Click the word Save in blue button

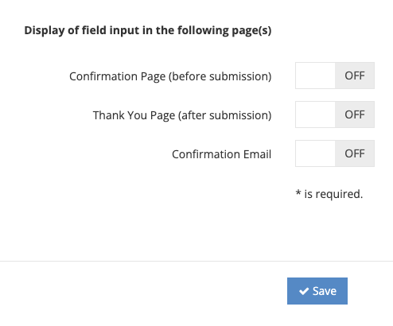325,291
